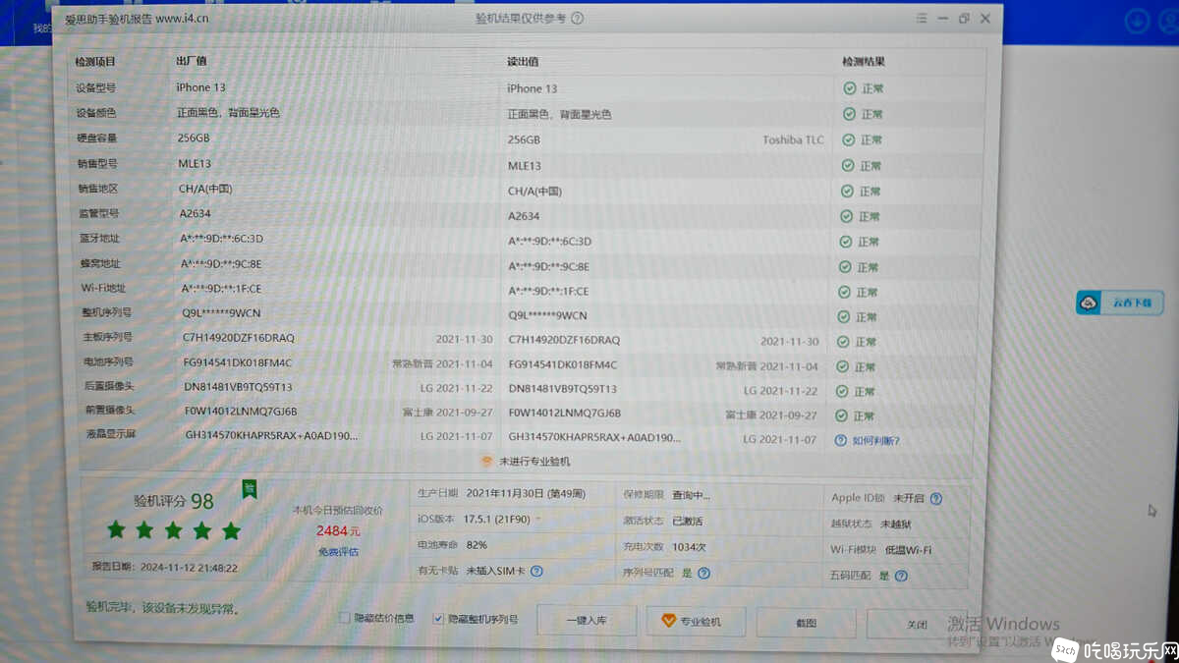Click the 销售地区 CH/A(中国) factory value

pyautogui.click(x=204, y=189)
